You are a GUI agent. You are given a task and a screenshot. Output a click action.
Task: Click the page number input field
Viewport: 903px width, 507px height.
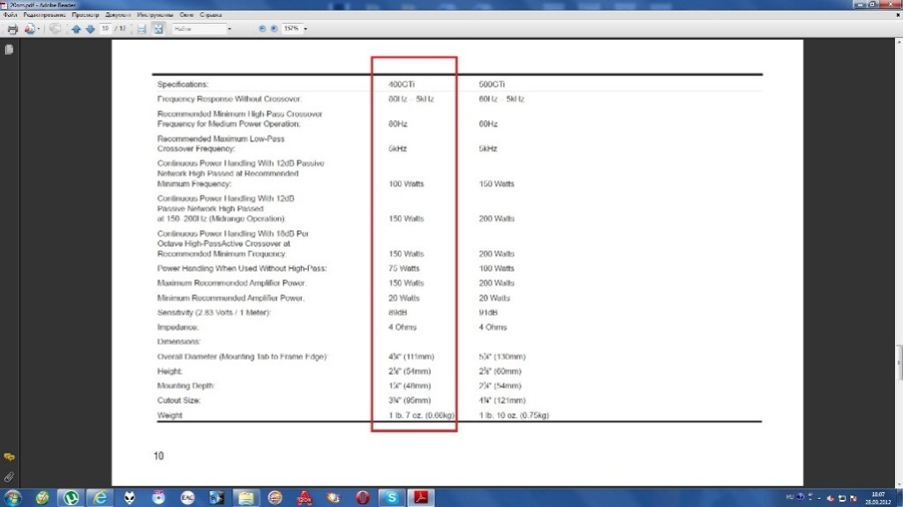point(105,29)
